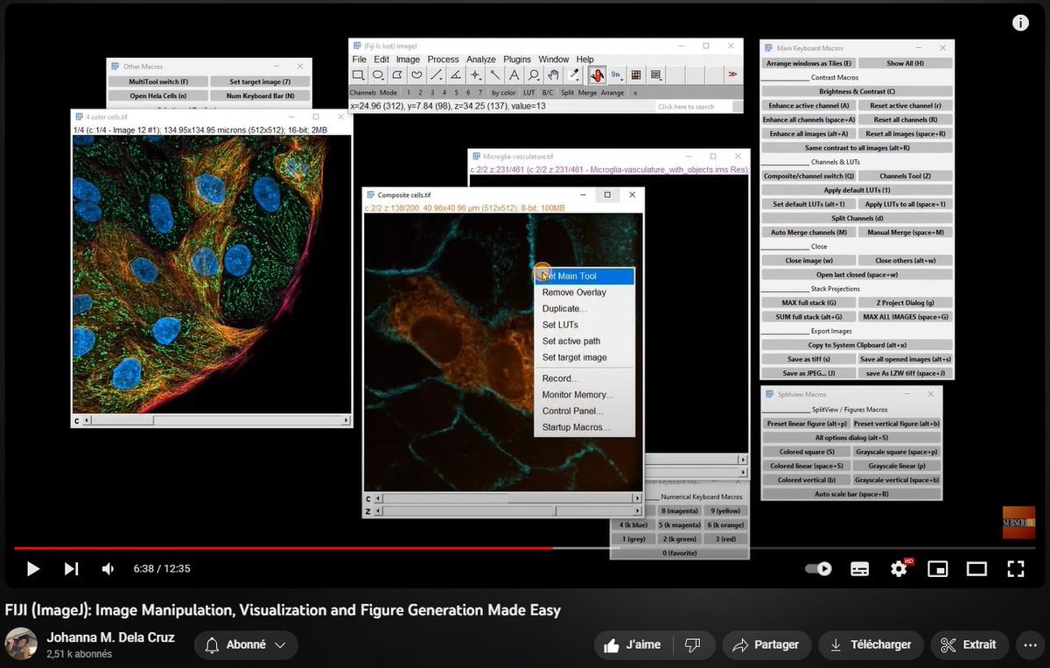Enter fullscreen mode
The image size is (1050, 668).
[x=1015, y=569]
